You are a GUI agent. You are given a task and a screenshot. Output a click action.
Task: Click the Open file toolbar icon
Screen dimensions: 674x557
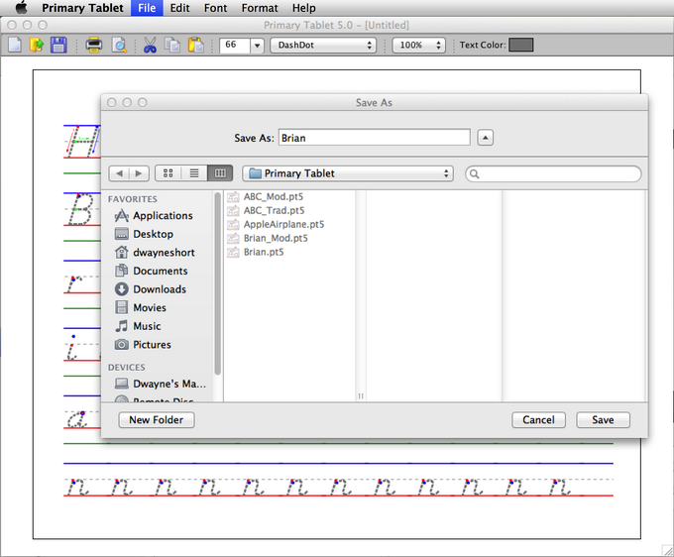37,45
